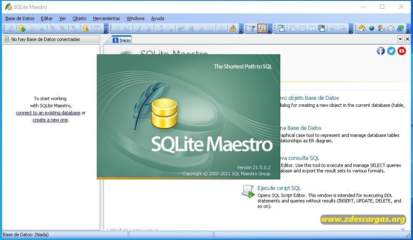Click the house home page icon
The image size is (413, 240).
pos(363,28)
